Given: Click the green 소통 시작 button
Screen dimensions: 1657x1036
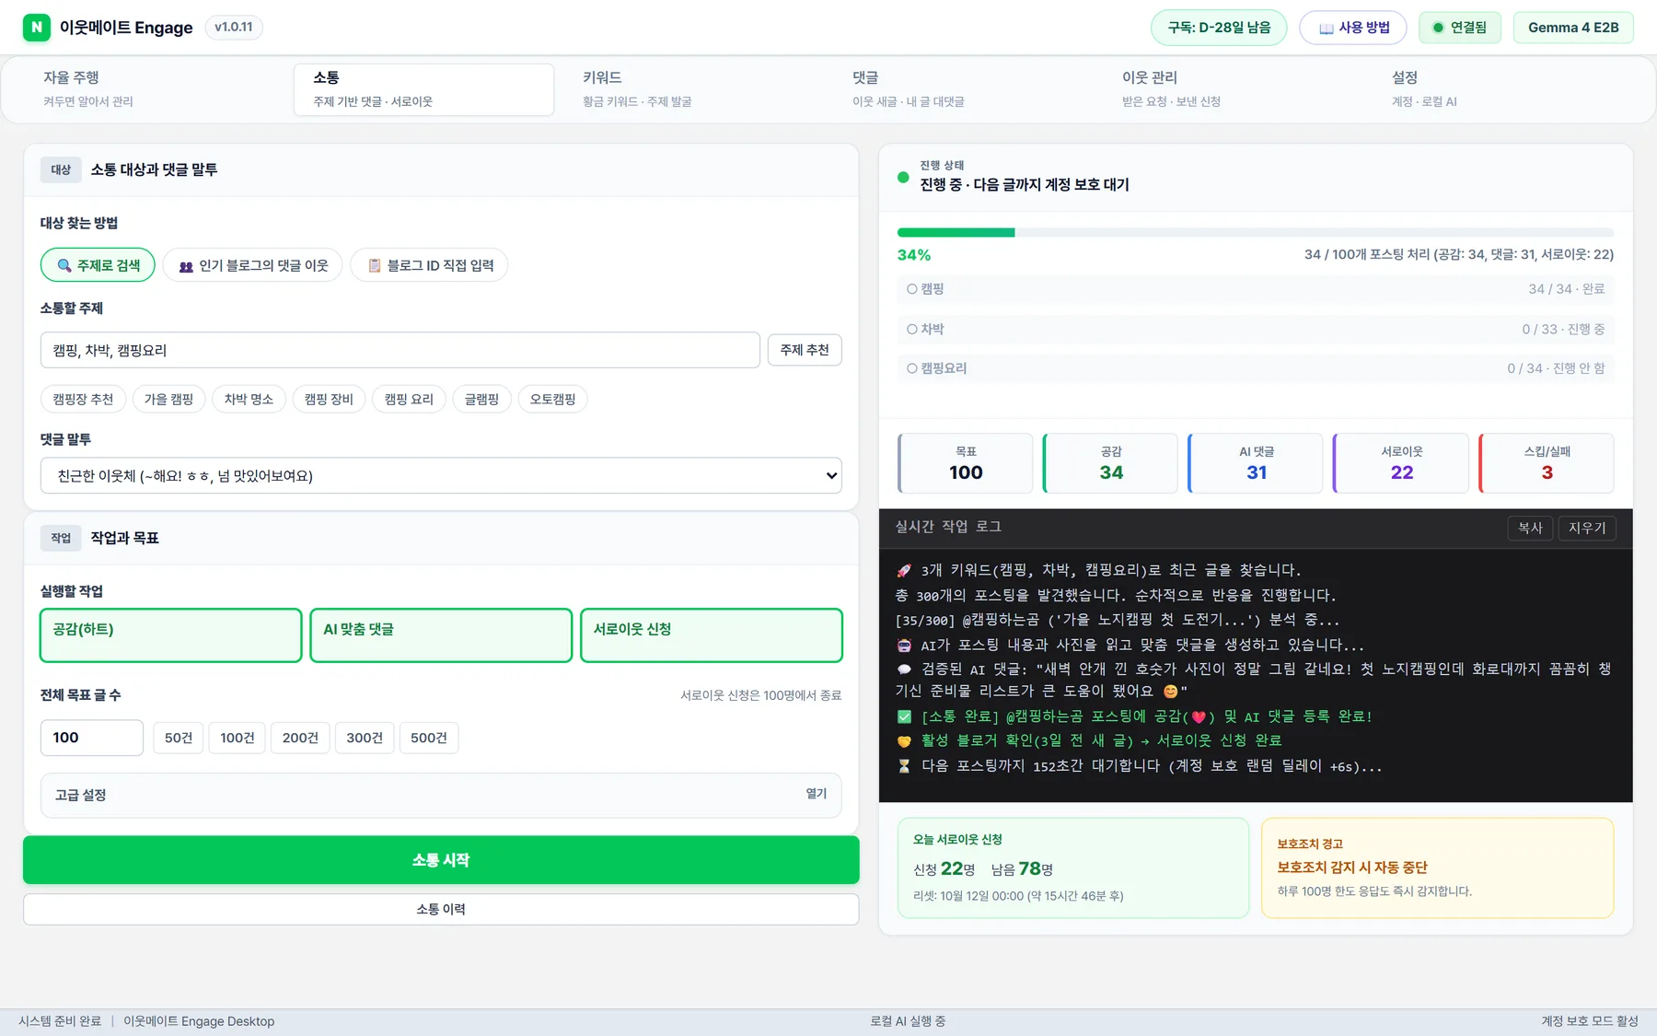Looking at the screenshot, I should 441,860.
